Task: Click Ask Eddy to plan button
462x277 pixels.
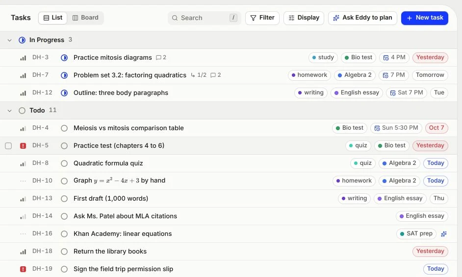Action: 363,18
